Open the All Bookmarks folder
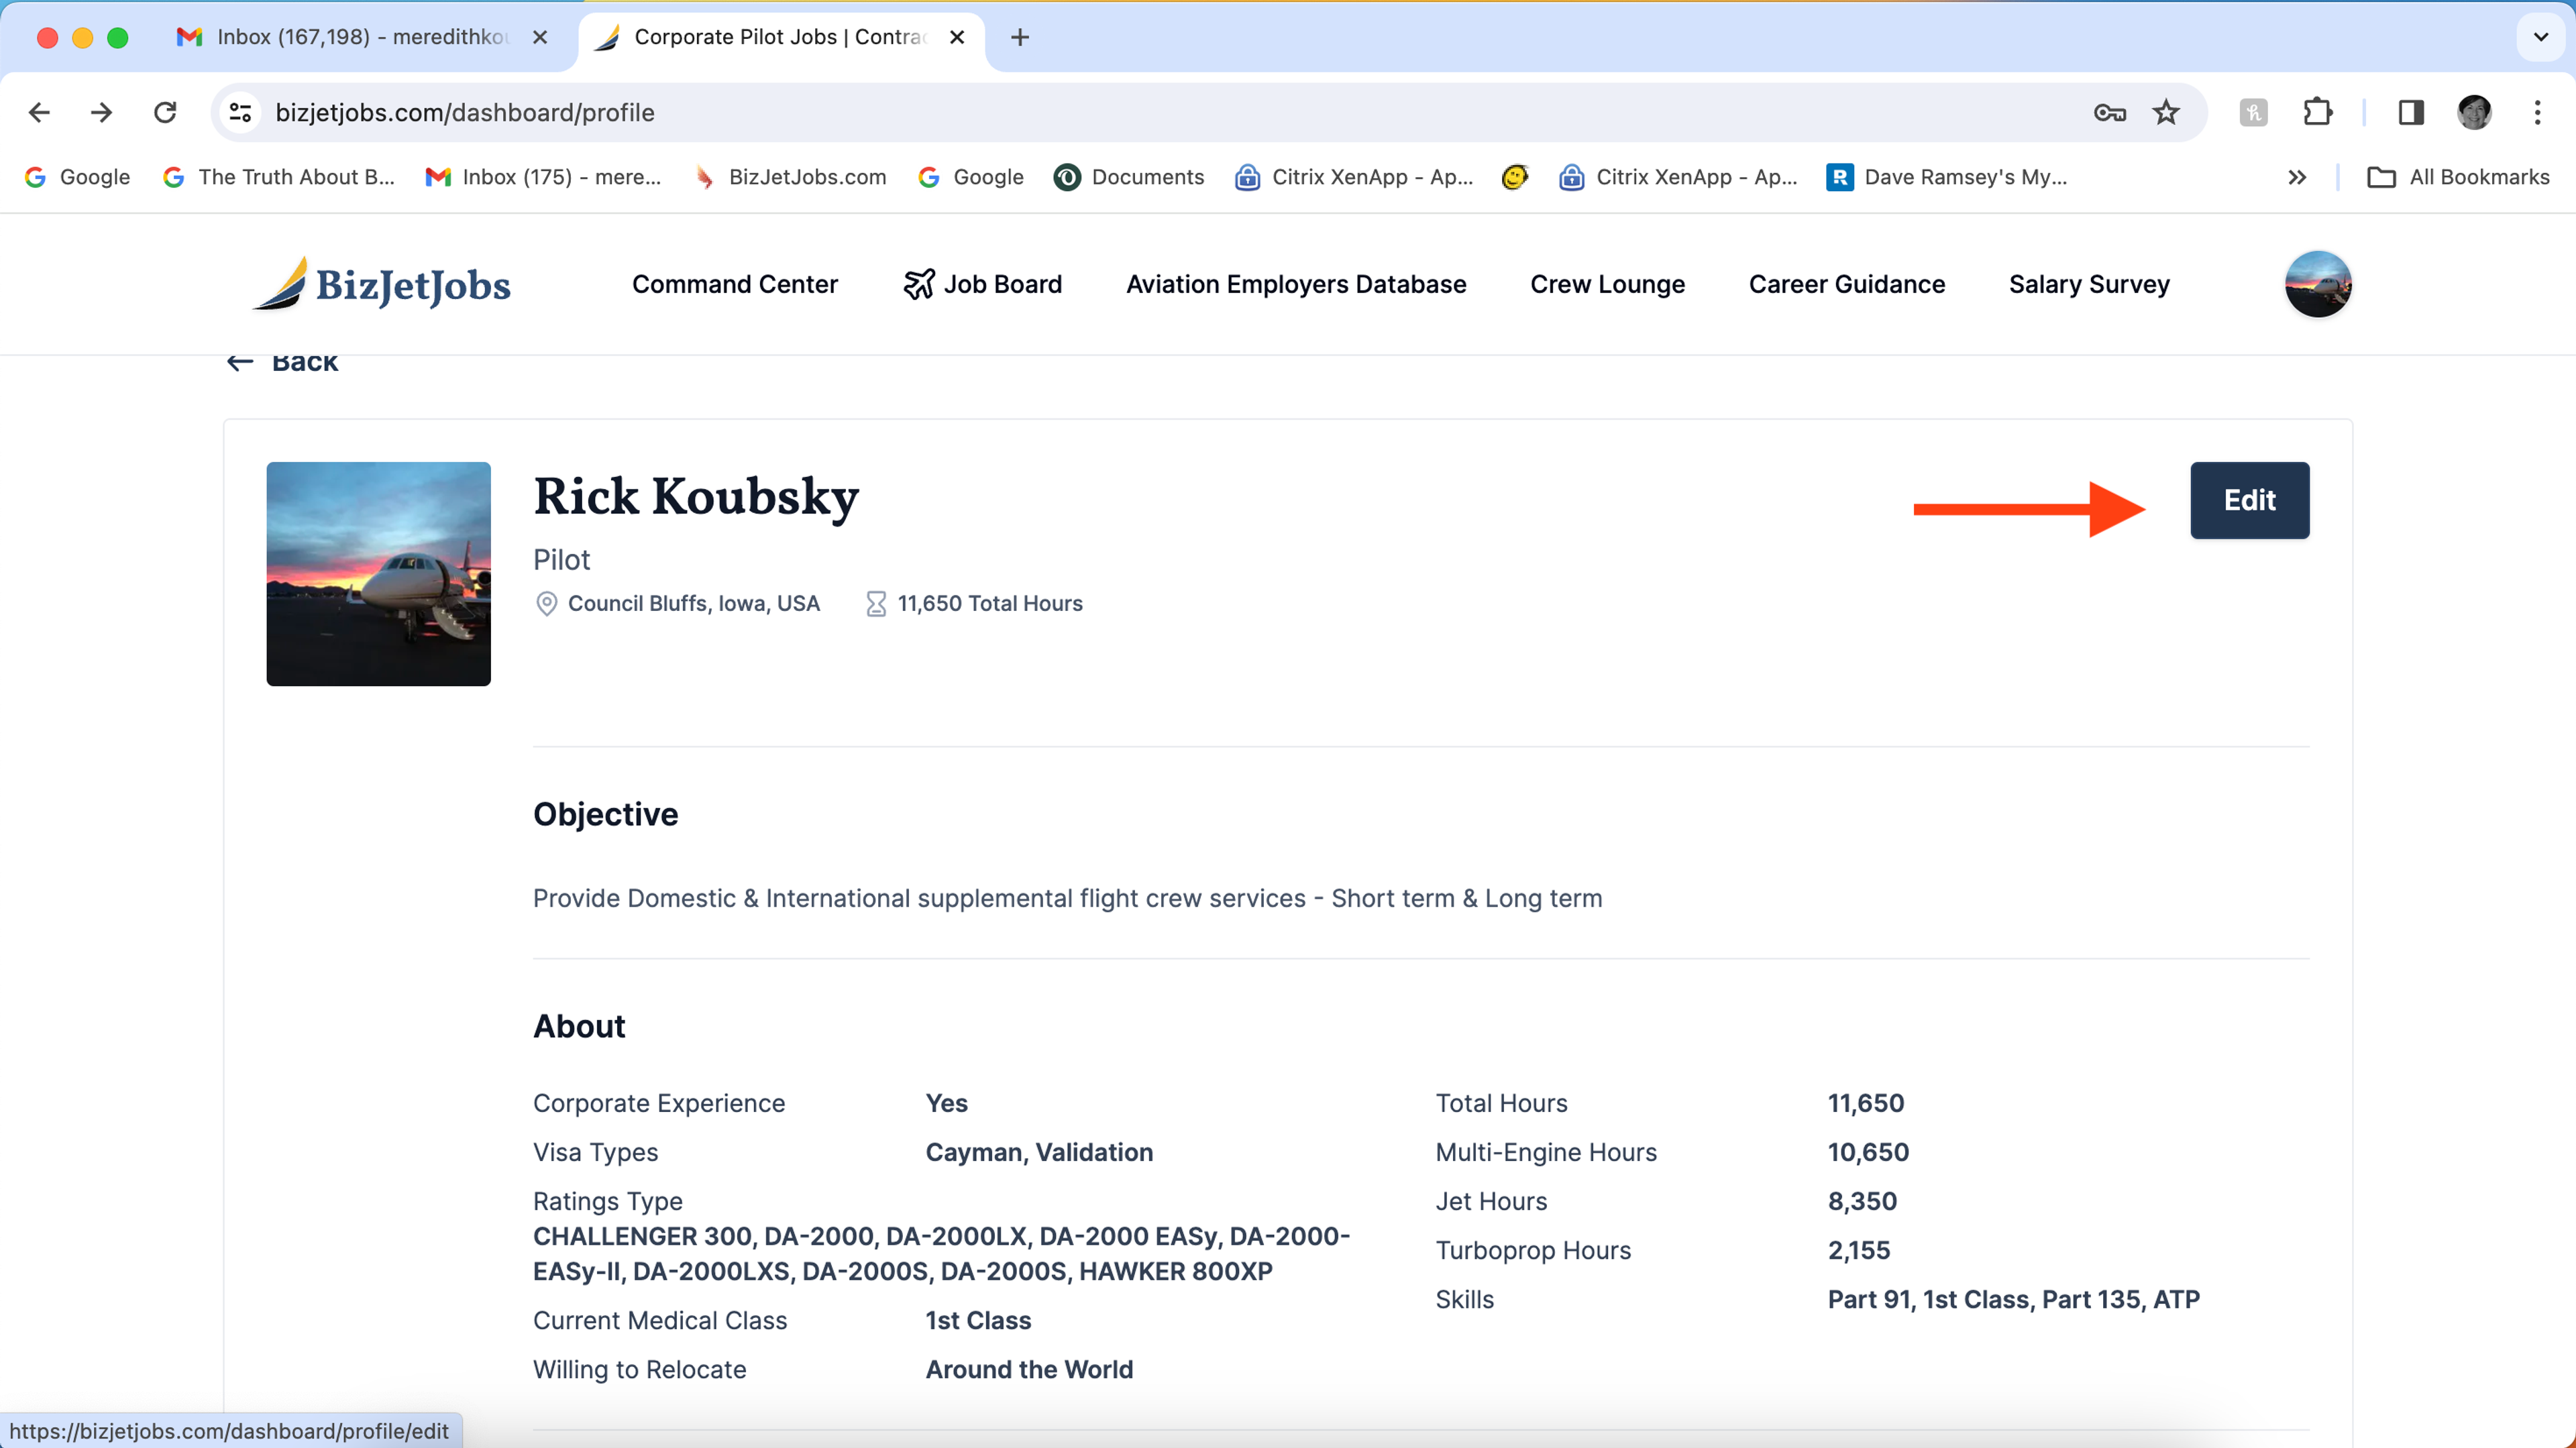The image size is (2576, 1448). click(2459, 177)
